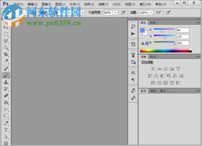Switch to the 色板 swatches tab
The width and height of the screenshot is (202, 146).
coord(153,23)
